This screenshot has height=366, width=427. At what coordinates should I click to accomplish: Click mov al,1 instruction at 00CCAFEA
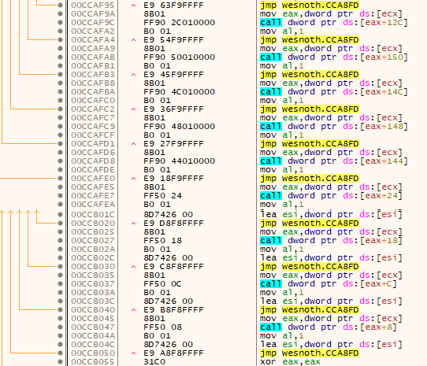(281, 205)
